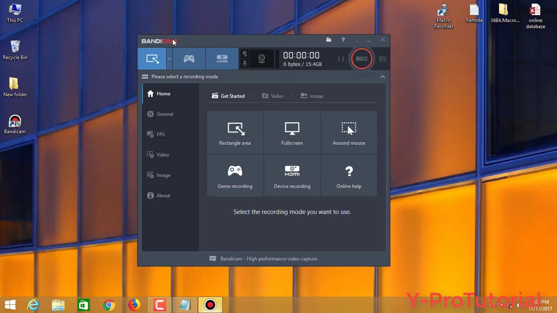Toggle the mouse cursor effect icon
The image size is (557, 313).
click(245, 54)
